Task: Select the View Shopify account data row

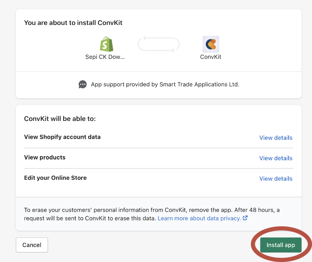Action: pos(158,137)
